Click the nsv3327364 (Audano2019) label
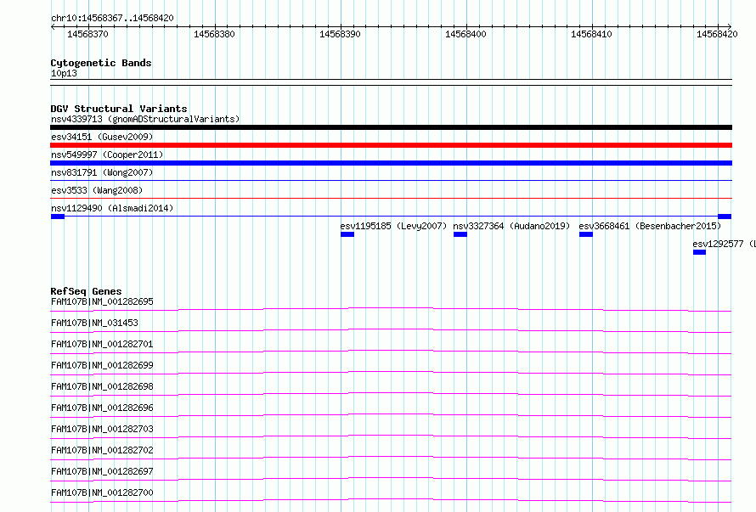The width and height of the screenshot is (756, 512). [x=511, y=226]
